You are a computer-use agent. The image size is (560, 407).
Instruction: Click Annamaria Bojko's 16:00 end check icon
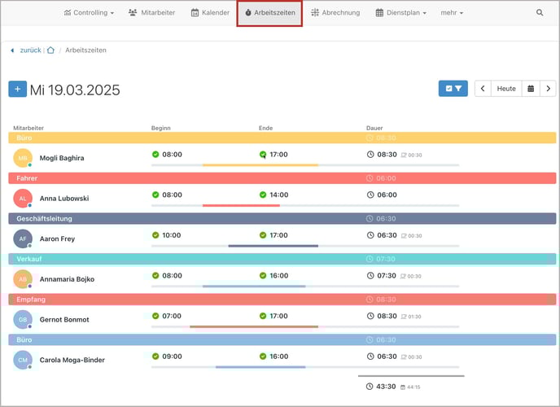[263, 275]
